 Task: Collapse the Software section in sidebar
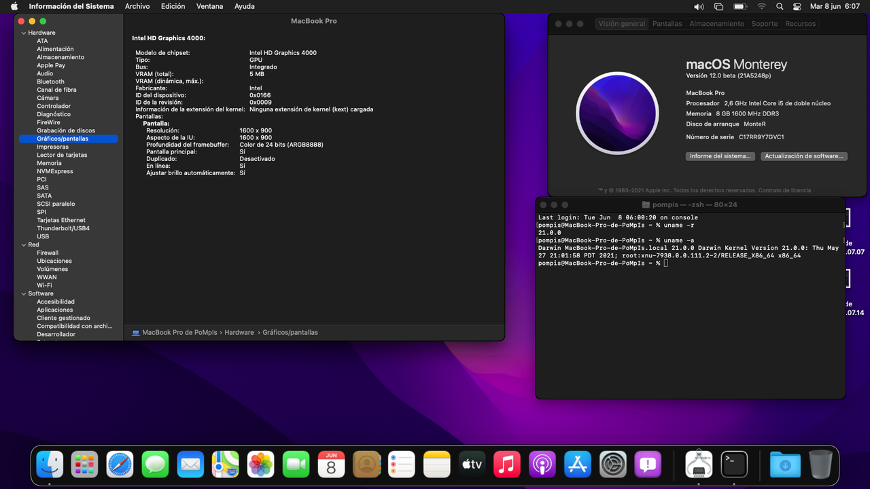tap(24, 293)
